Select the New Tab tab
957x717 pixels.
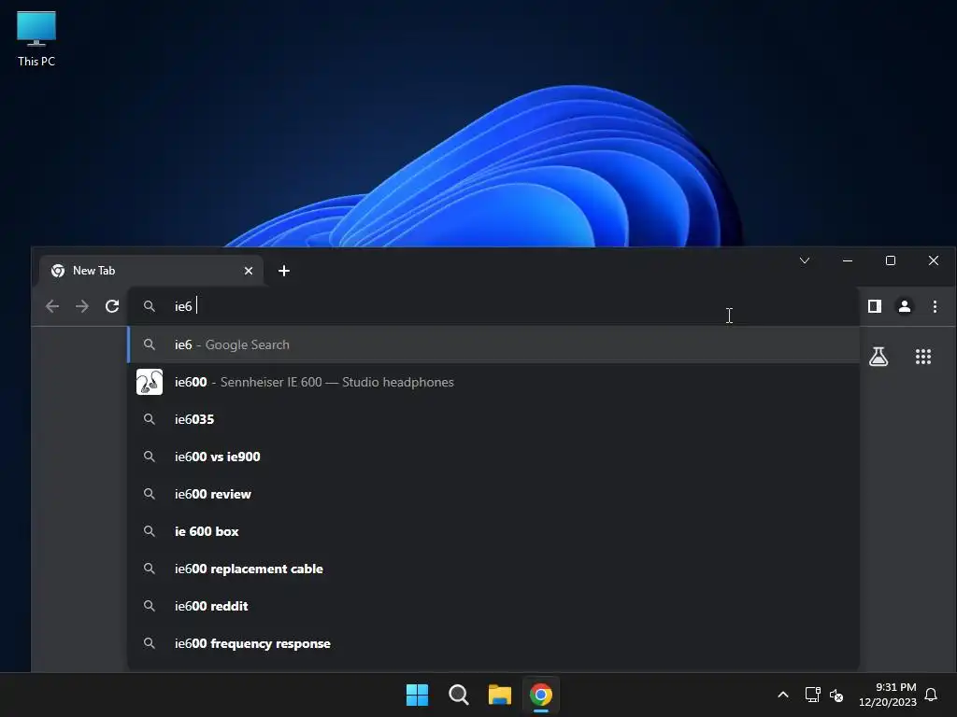[151, 271]
